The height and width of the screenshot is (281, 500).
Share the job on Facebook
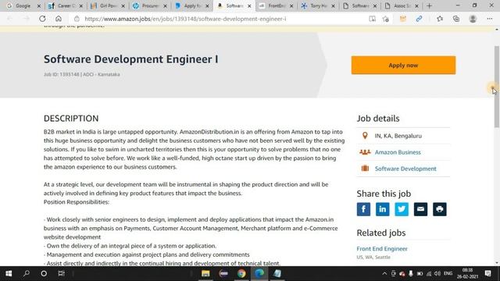click(363, 209)
